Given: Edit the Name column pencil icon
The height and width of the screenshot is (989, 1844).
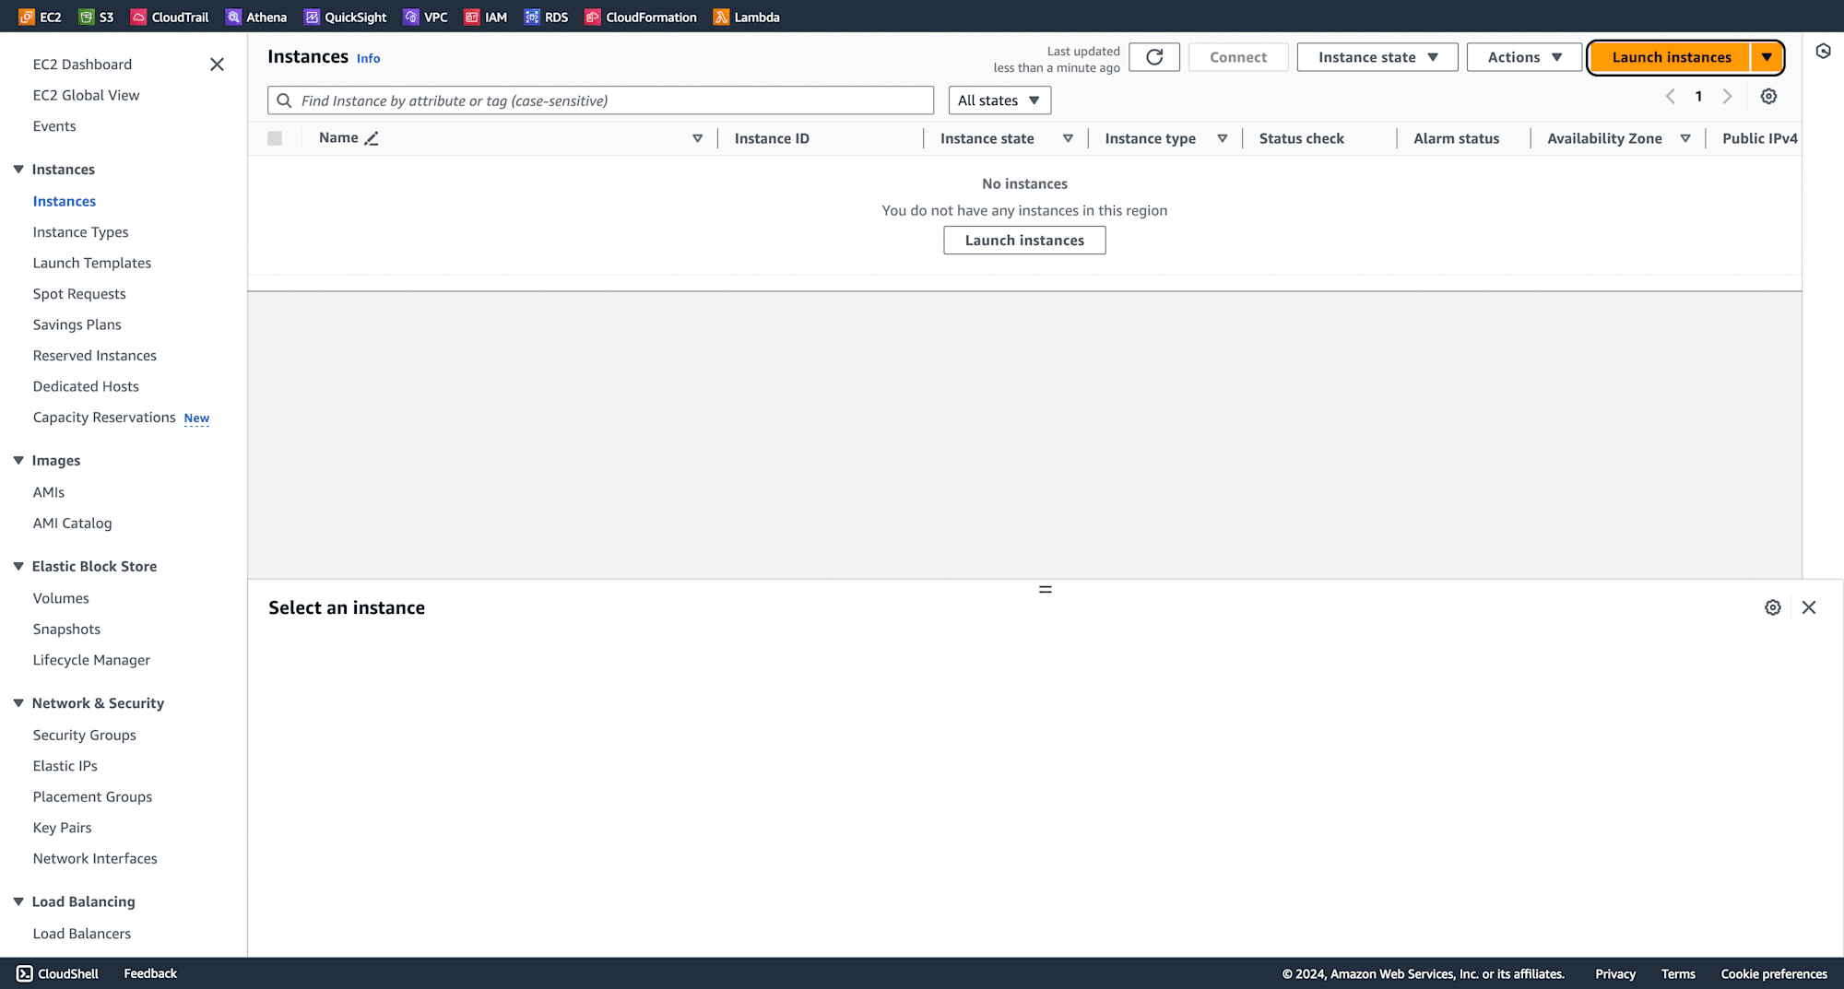Looking at the screenshot, I should pyautogui.click(x=372, y=138).
